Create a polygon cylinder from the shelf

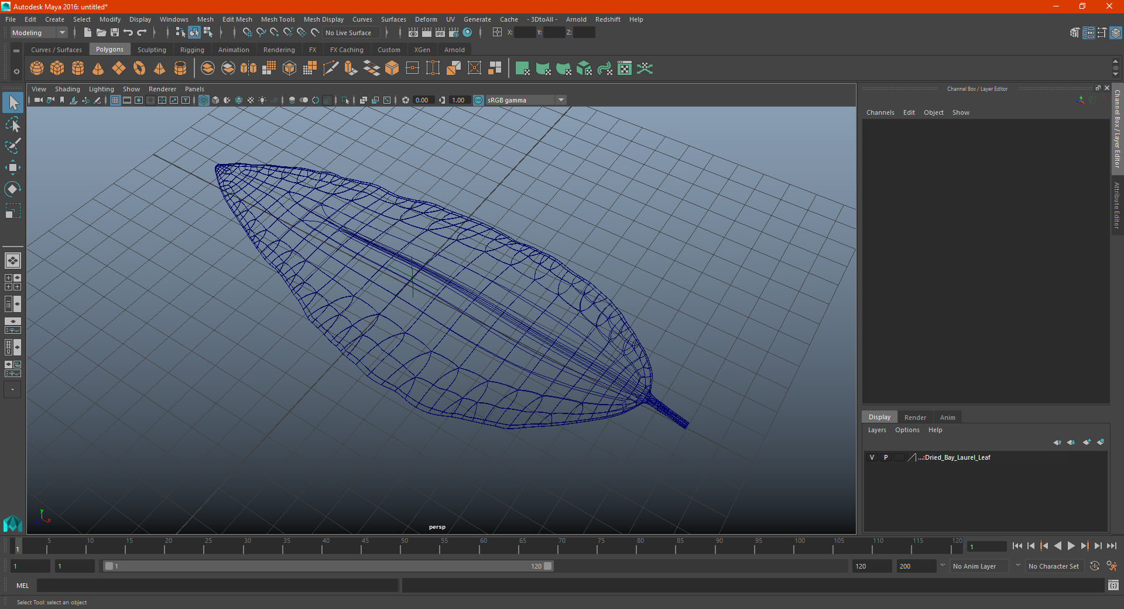[x=78, y=69]
